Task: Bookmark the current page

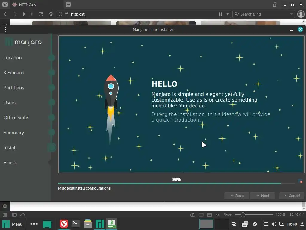Action: click(x=221, y=14)
